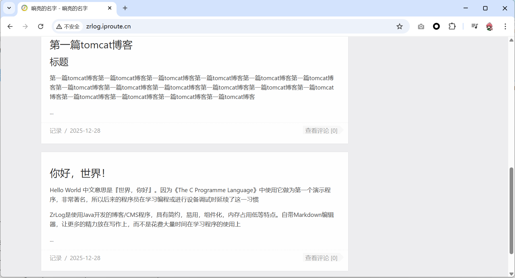Expand the tab search dropdown arrow

click(x=9, y=8)
